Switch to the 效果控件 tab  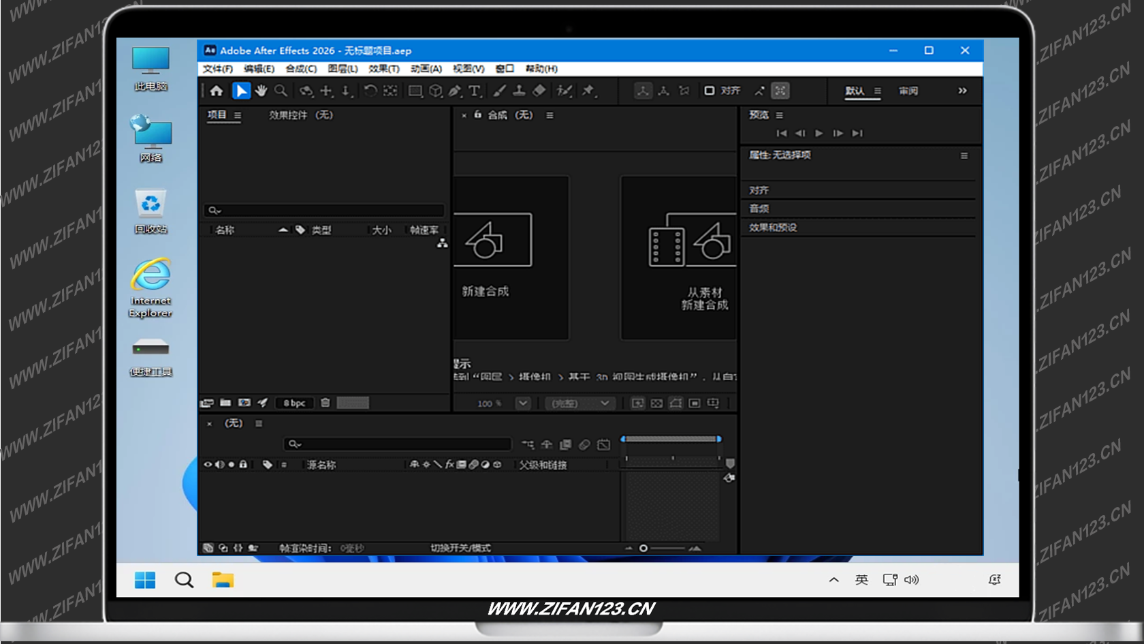pyautogui.click(x=301, y=115)
